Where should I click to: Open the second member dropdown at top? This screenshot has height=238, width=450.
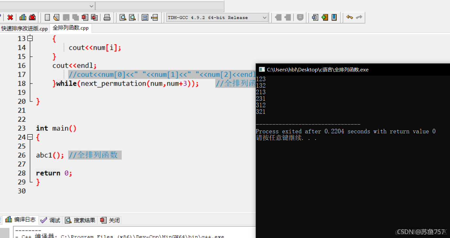159,6
